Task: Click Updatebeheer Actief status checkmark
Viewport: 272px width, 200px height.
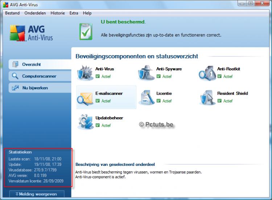Action: [x=98, y=125]
